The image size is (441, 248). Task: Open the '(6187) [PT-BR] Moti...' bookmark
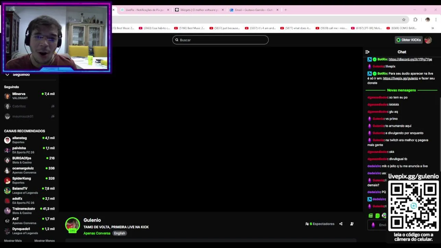366,28
